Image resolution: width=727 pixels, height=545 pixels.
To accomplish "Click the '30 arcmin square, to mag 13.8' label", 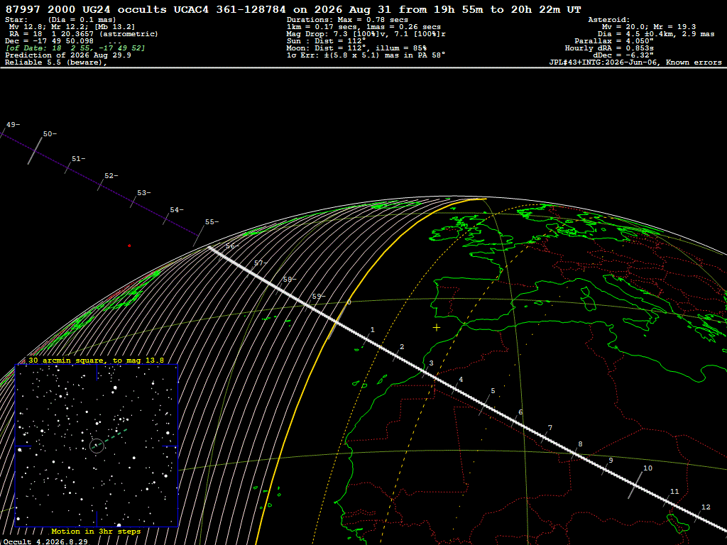I will pyautogui.click(x=96, y=360).
